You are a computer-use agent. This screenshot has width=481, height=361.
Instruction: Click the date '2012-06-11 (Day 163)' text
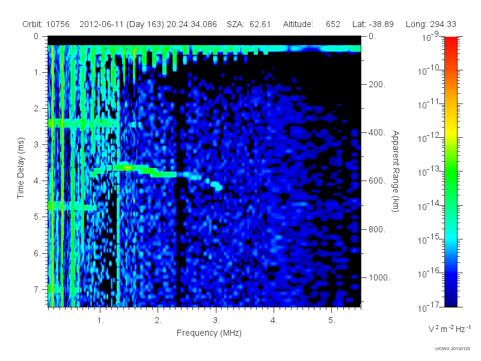(122, 24)
